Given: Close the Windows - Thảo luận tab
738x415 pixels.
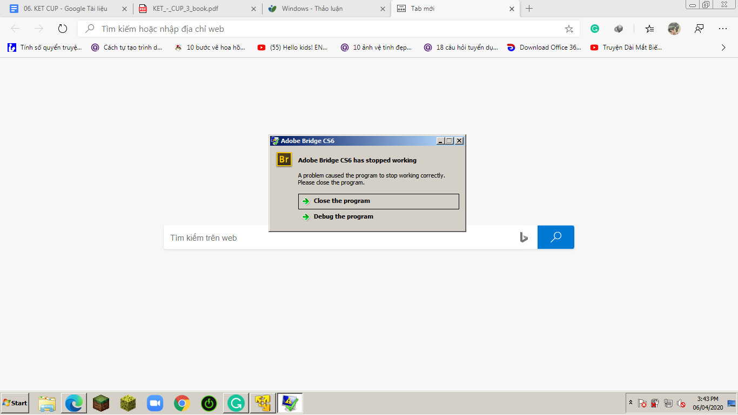Looking at the screenshot, I should point(383,9).
